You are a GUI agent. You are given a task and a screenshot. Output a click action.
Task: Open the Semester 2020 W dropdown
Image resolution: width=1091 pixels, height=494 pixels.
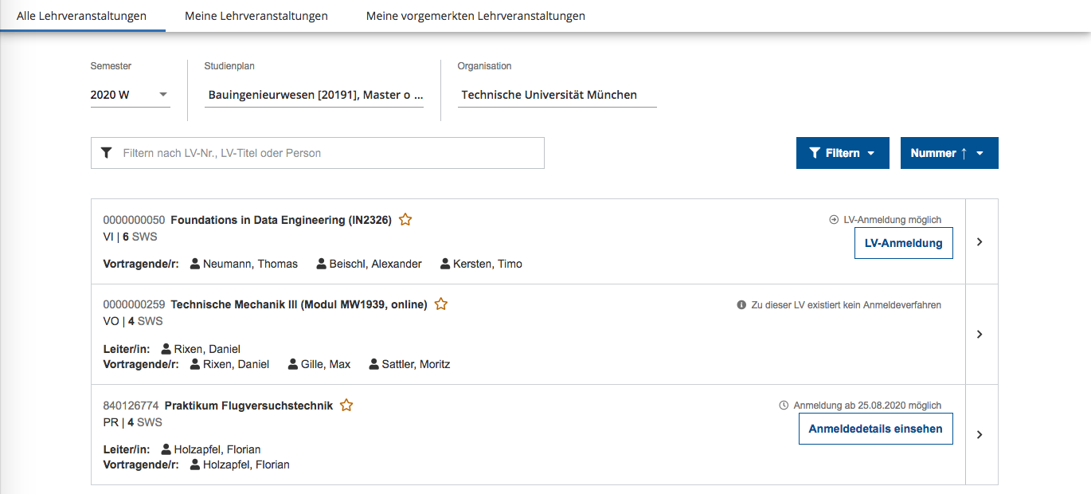130,95
